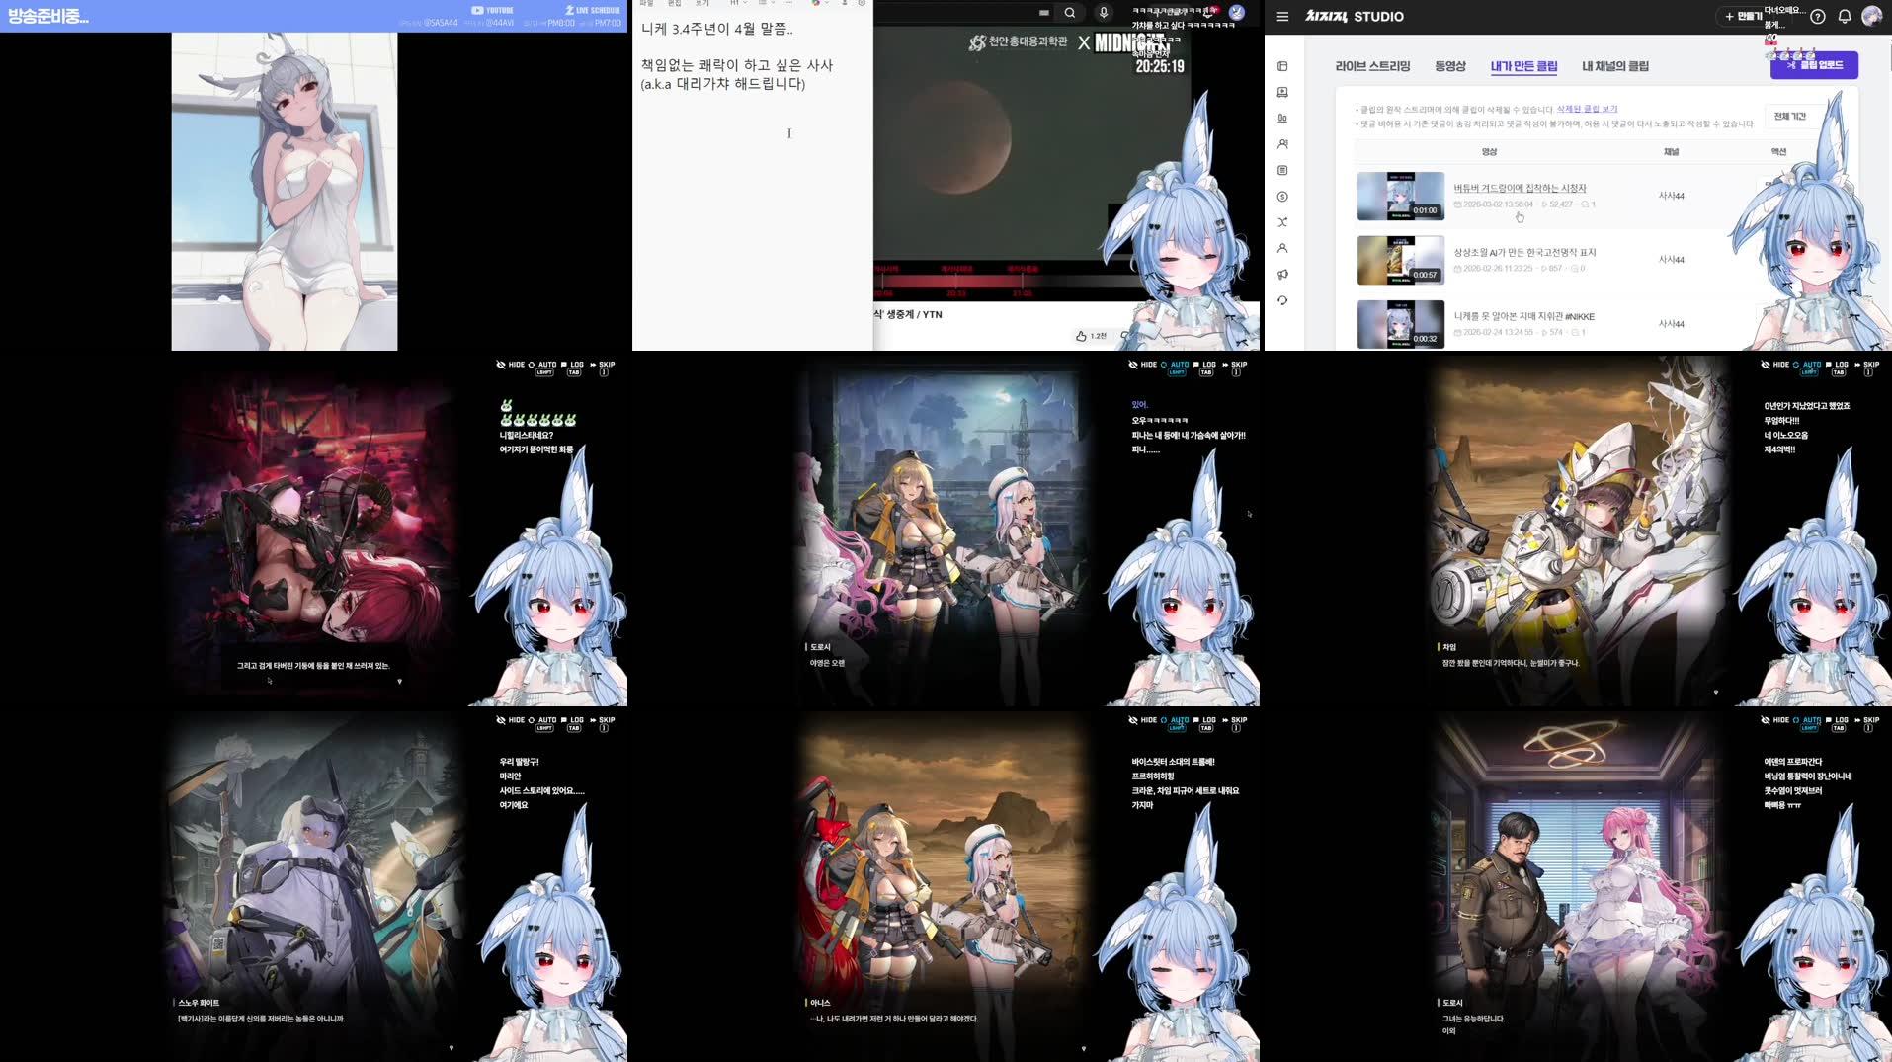Click the megaphone announcement icon in CHZZK sidebar
The height and width of the screenshot is (1062, 1892).
click(x=1282, y=273)
